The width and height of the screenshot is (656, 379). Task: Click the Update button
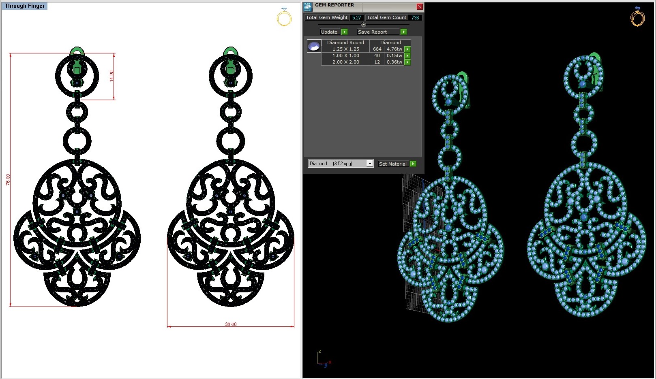(330, 32)
